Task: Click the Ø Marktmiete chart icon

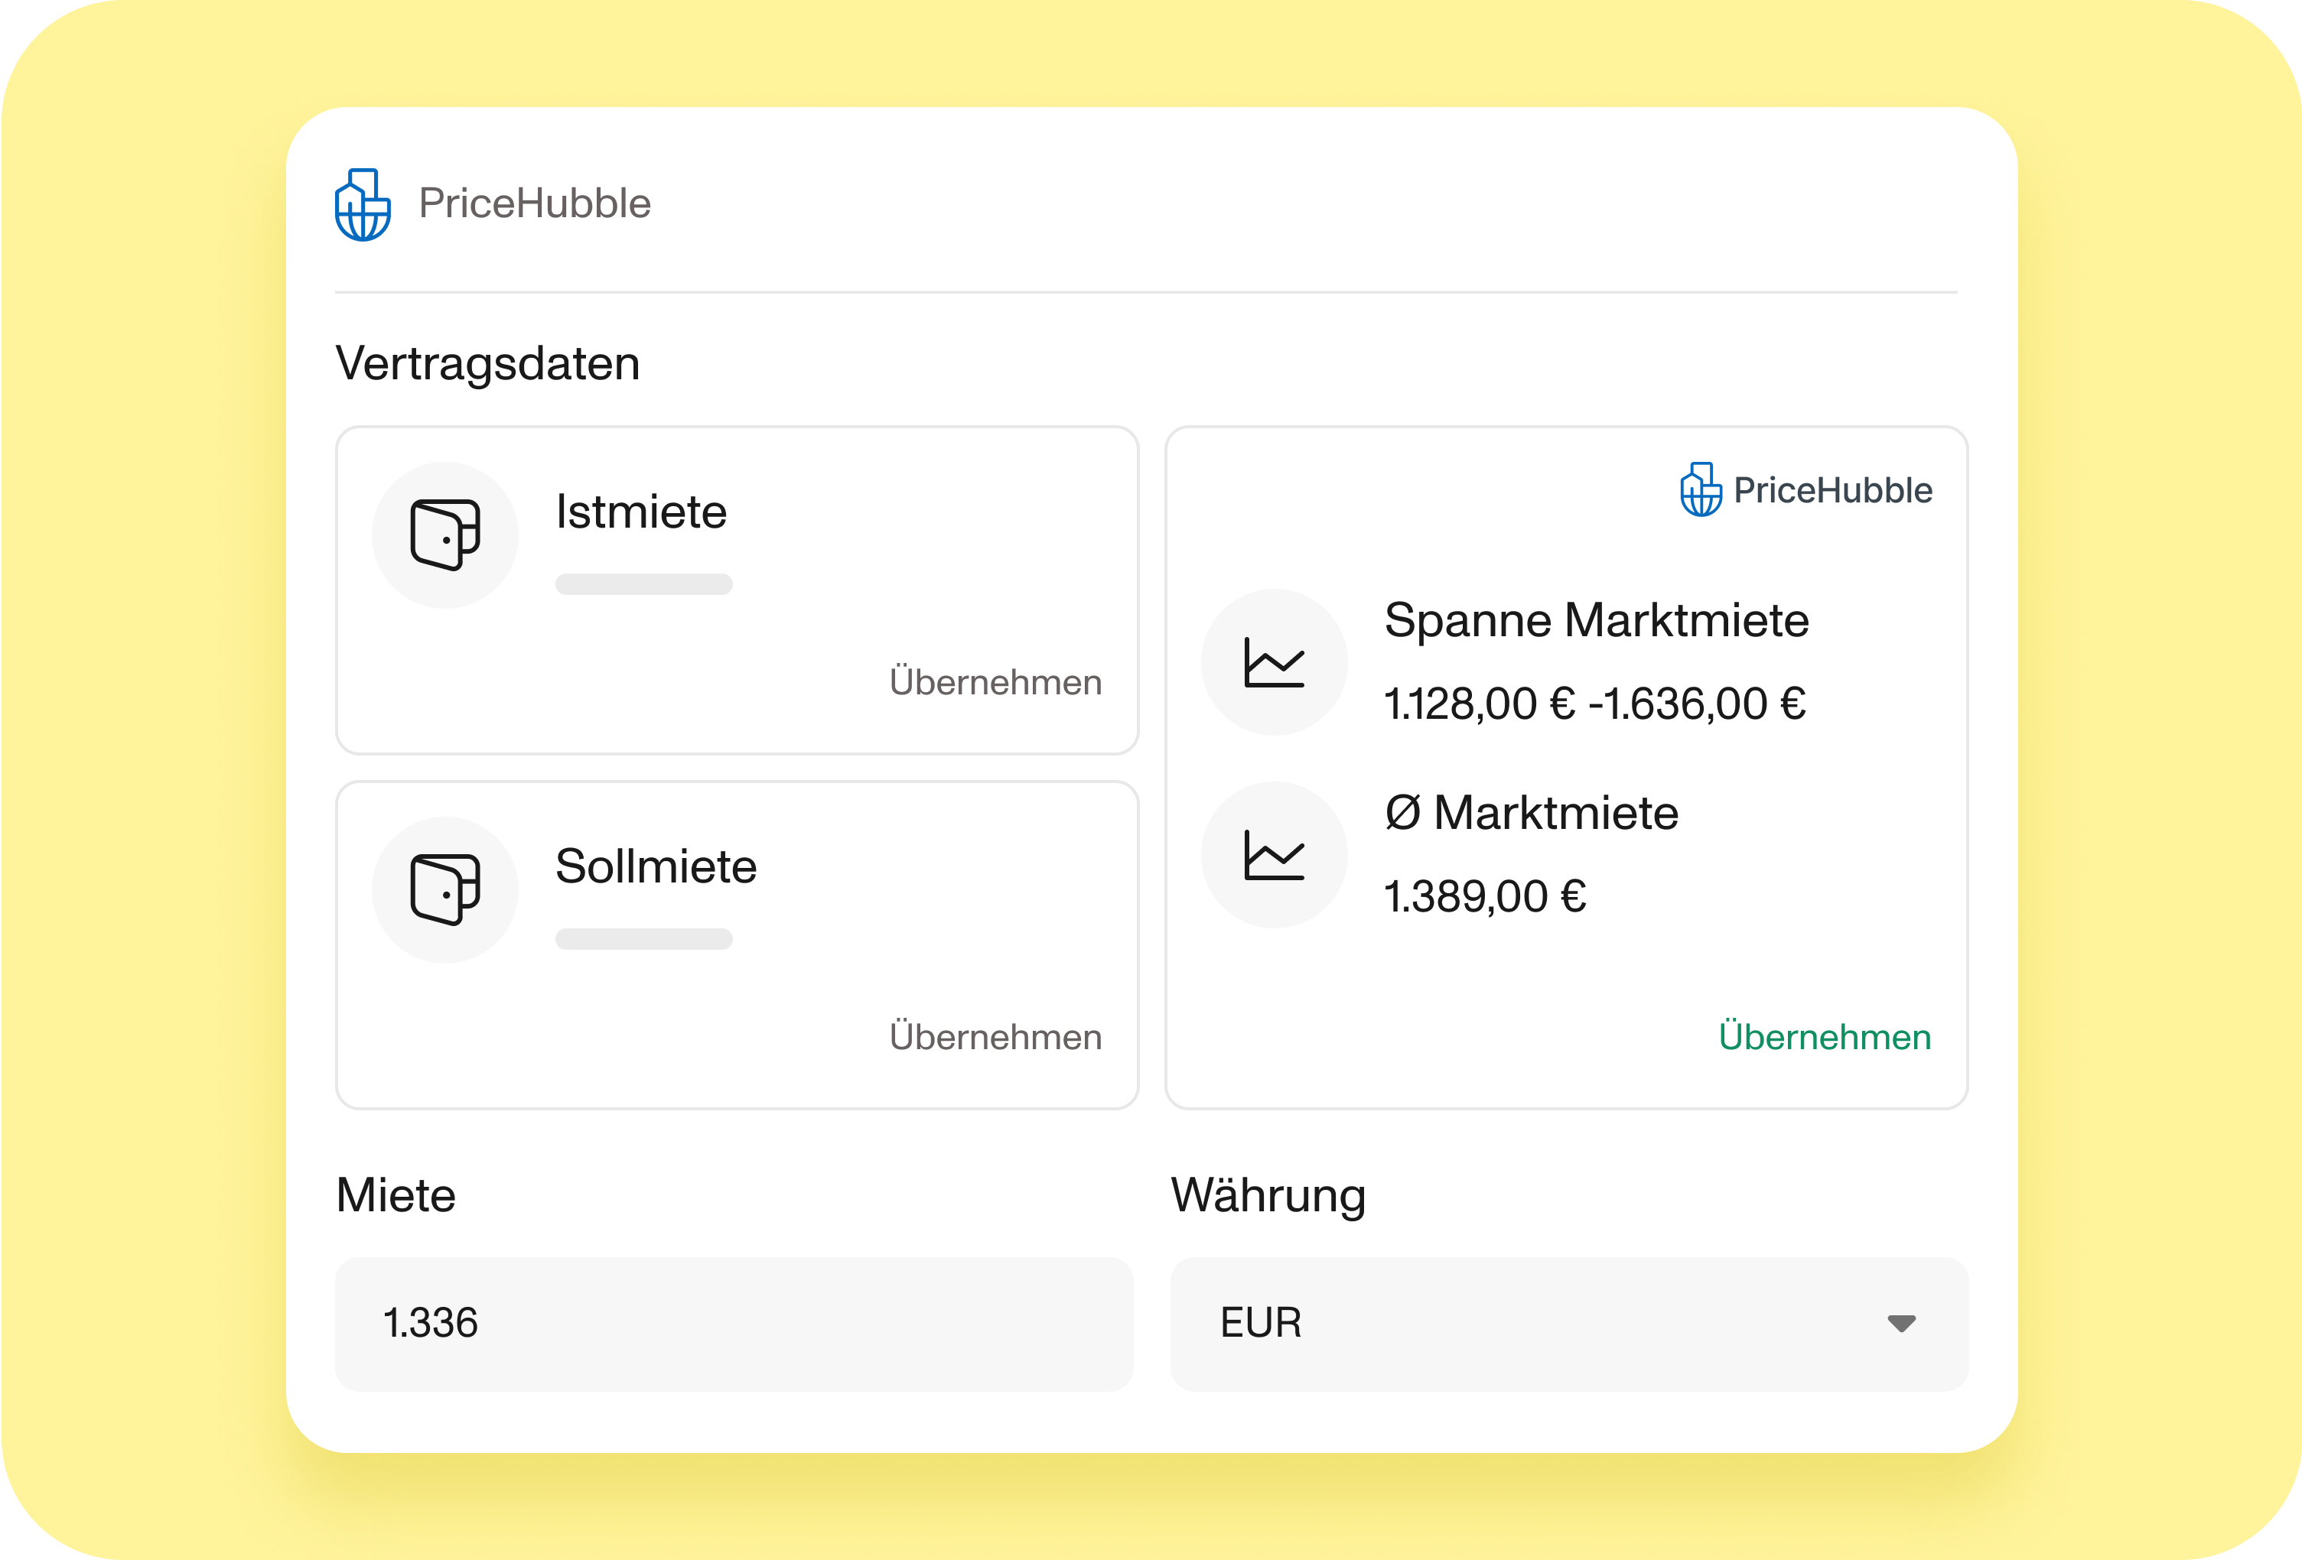Action: [x=1274, y=854]
